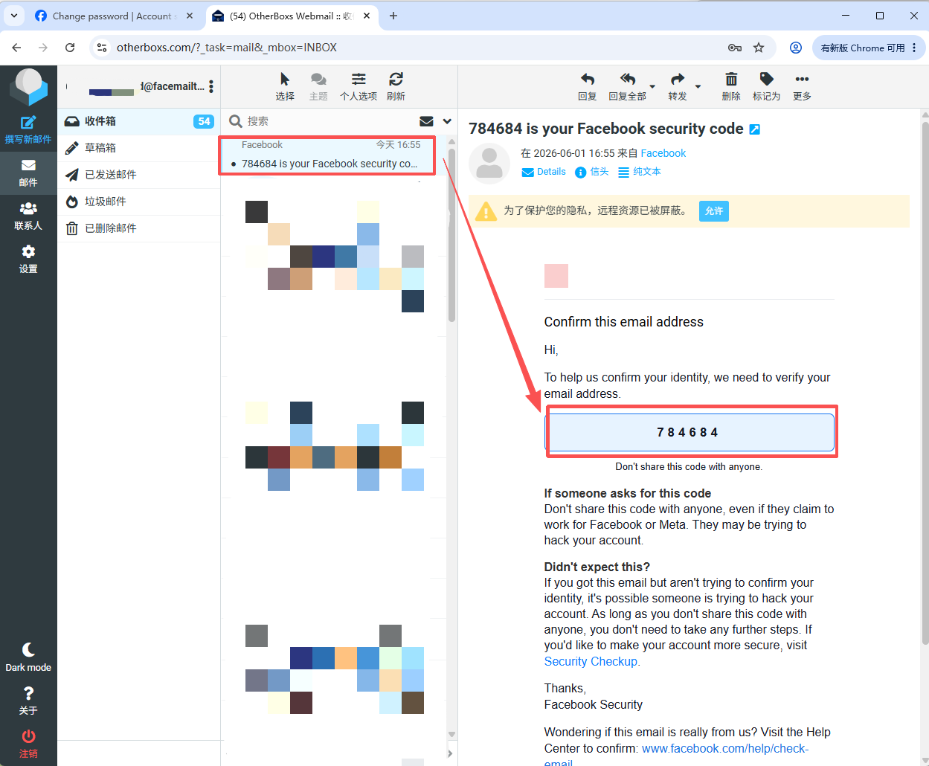This screenshot has width=929, height=766.
Task: Click the 784684 code box
Action: [689, 432]
